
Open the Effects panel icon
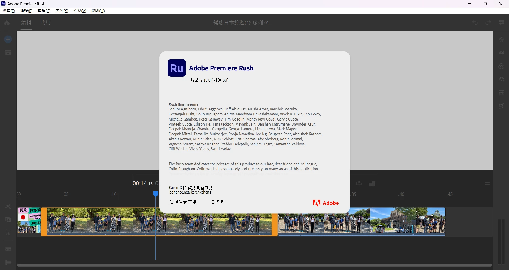pyautogui.click(x=501, y=53)
